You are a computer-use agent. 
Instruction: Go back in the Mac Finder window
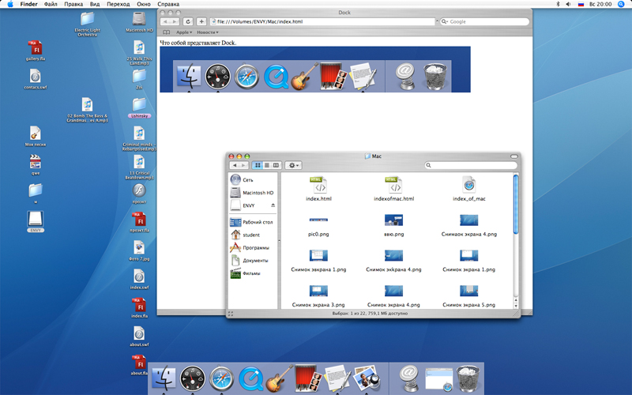coord(234,165)
